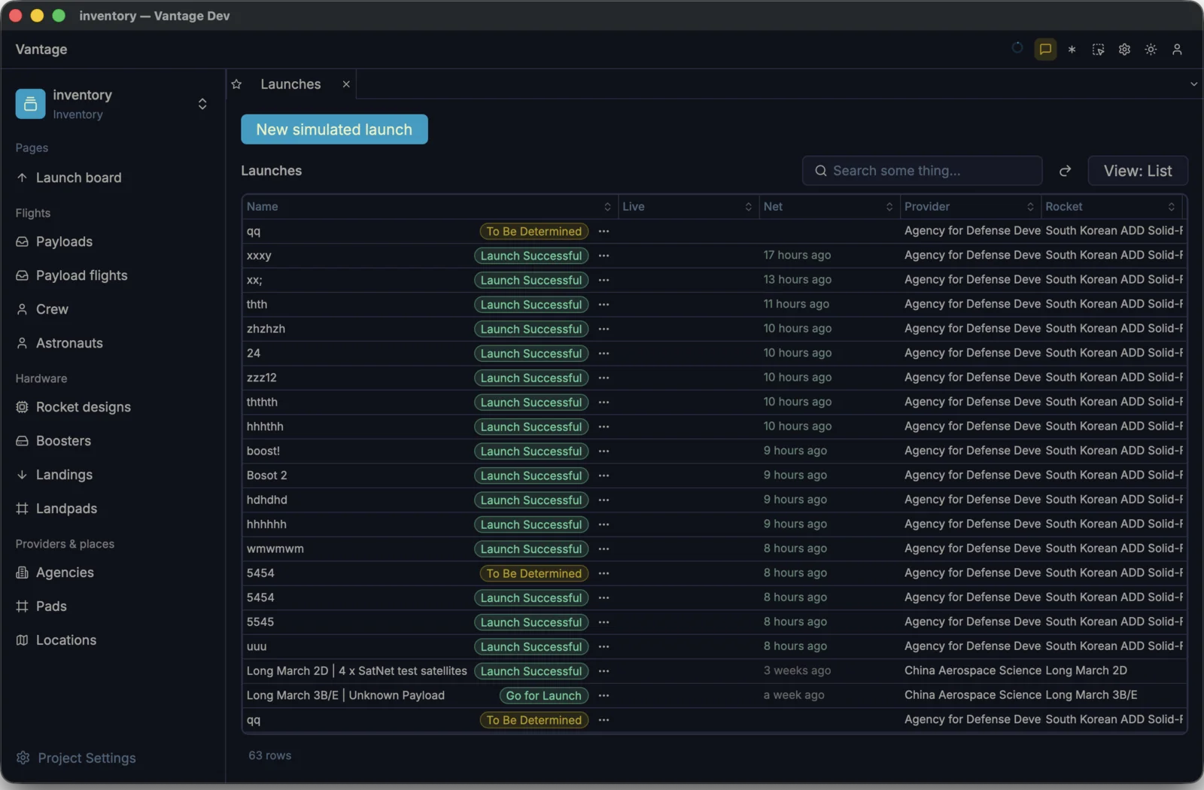Image resolution: width=1204 pixels, height=790 pixels.
Task: Click '3 weeks ago' Net cell
Action: coord(797,671)
